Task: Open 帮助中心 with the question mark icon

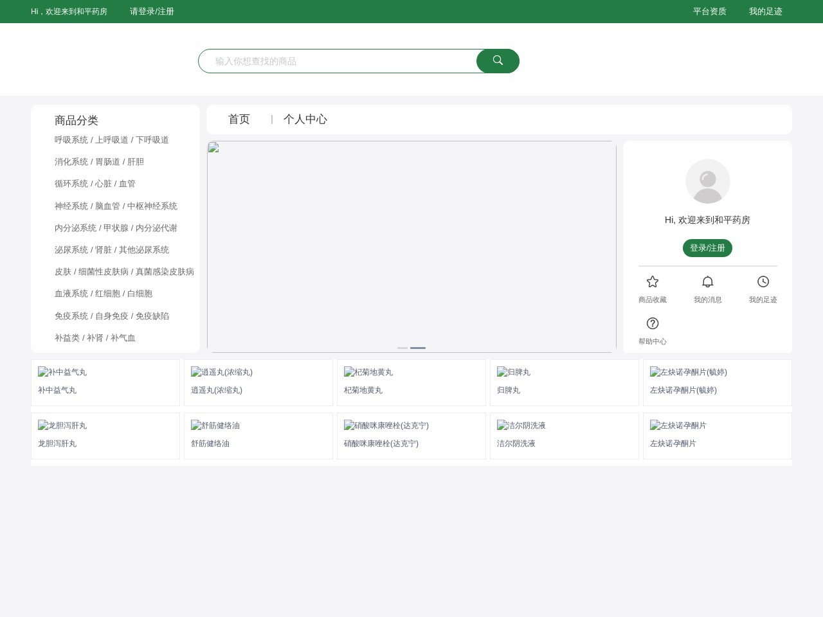Action: 652,323
